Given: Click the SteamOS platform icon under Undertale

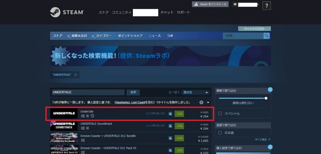Looking at the screenshot, I should (92, 116).
